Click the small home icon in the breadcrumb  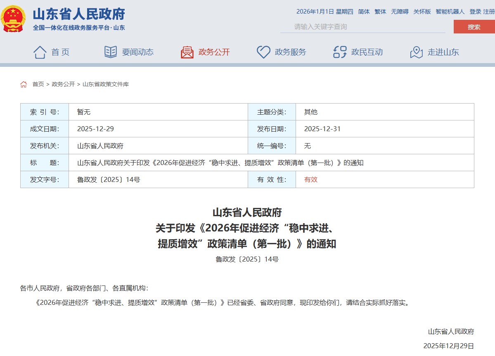point(24,84)
